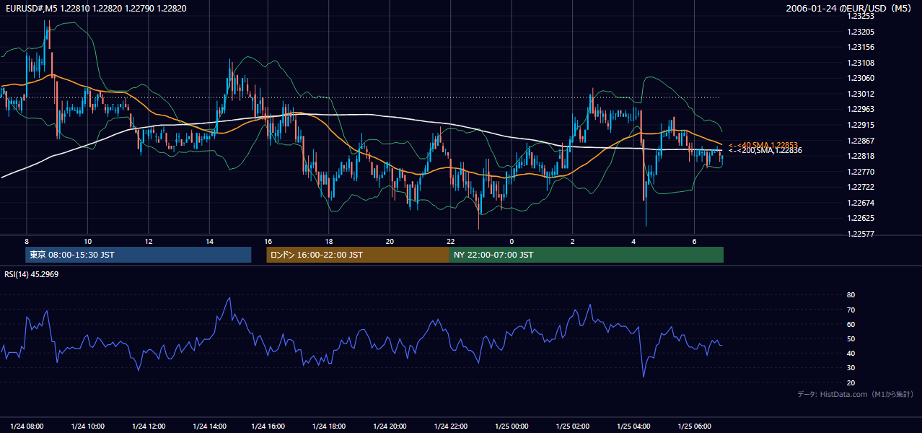Click the 1/25 02:00 date axis label
The height and width of the screenshot is (433, 922).
[573, 426]
